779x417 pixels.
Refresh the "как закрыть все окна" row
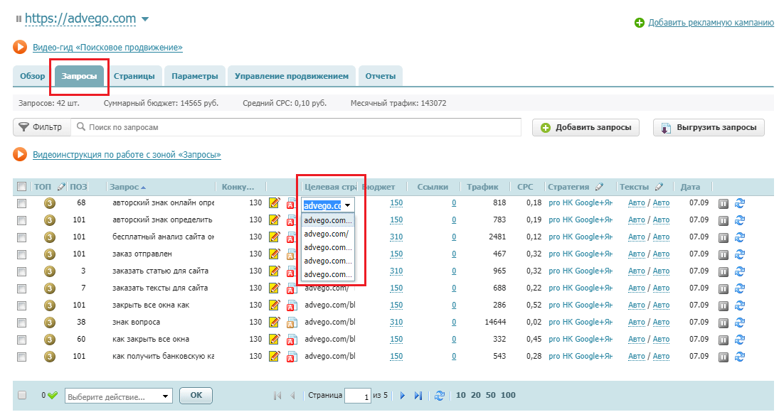tap(739, 340)
